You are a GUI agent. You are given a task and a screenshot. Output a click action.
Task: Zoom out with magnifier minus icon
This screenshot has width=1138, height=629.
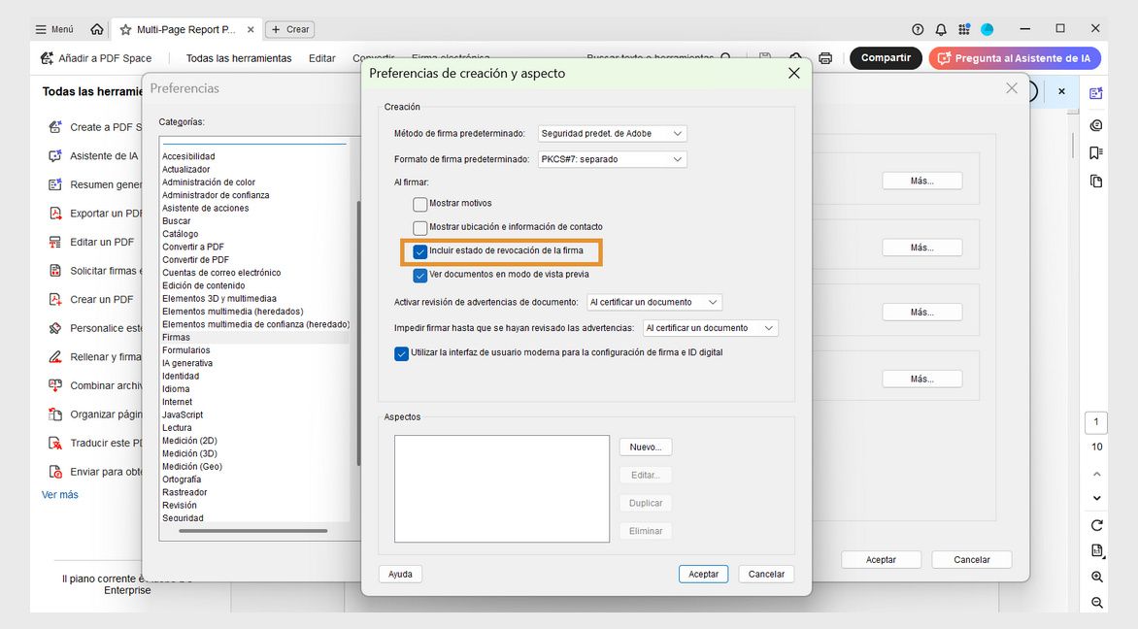[1096, 602]
